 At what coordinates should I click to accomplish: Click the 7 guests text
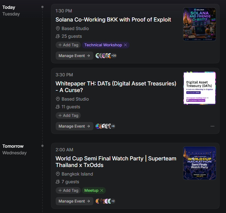point(70,182)
